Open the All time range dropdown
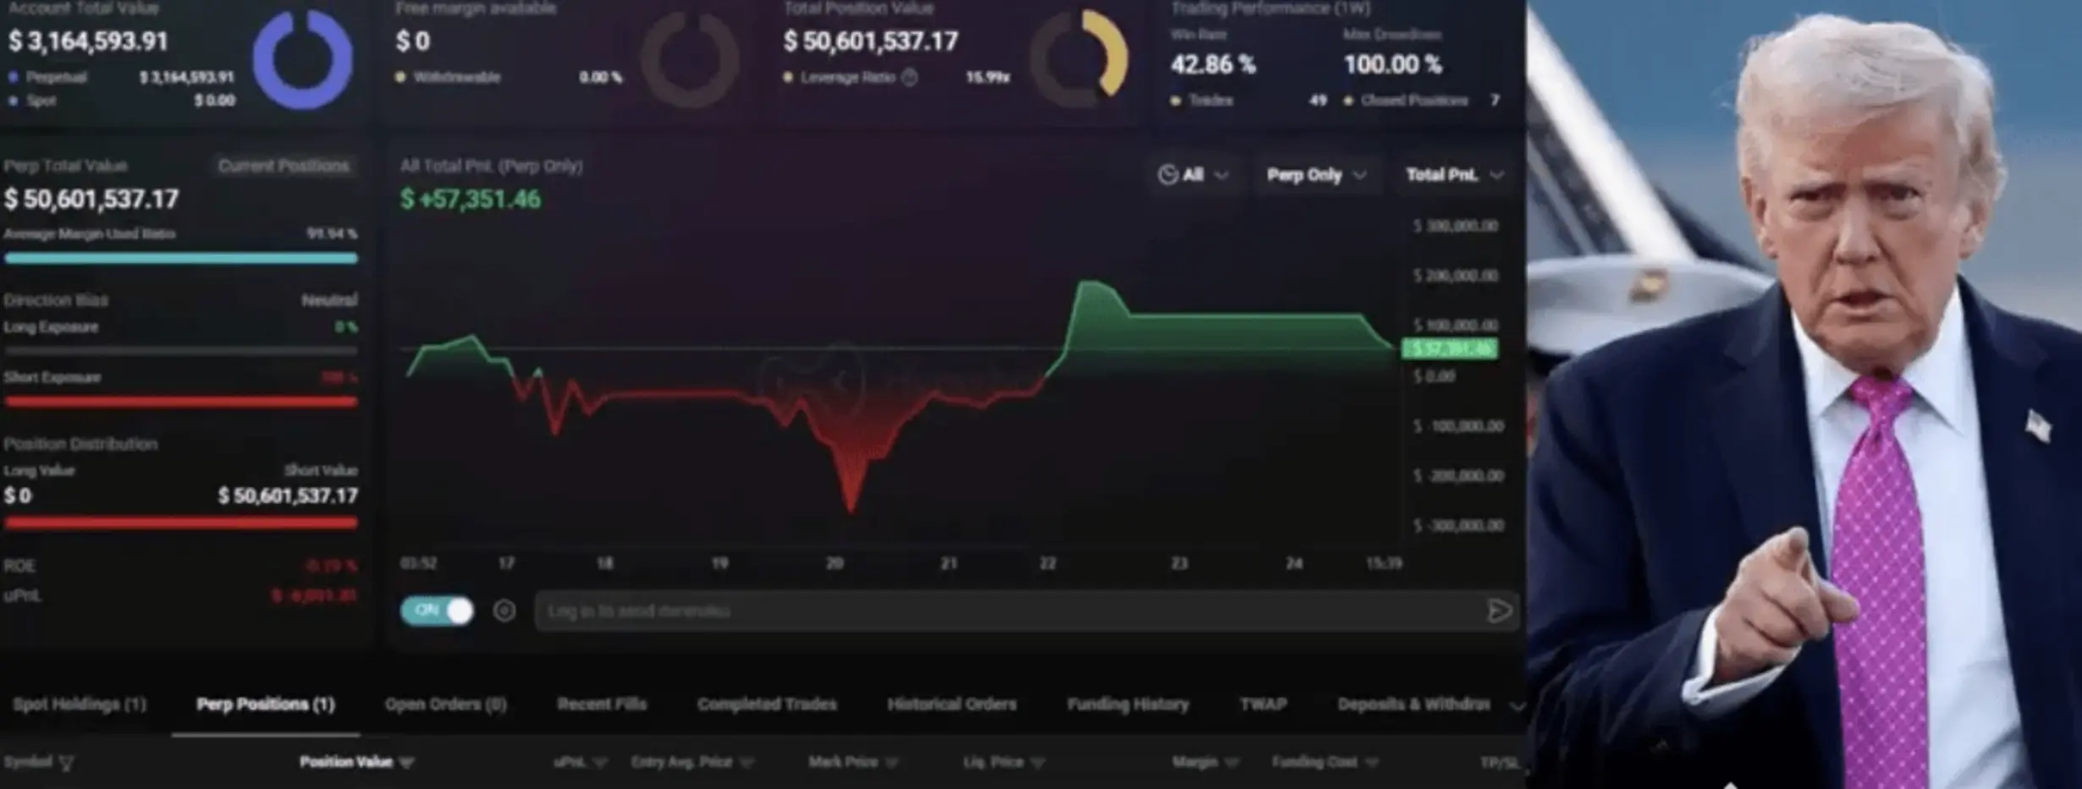Viewport: 2082px width, 789px height. 1193,175
